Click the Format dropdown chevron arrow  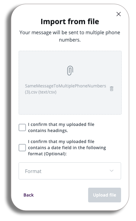point(112,171)
